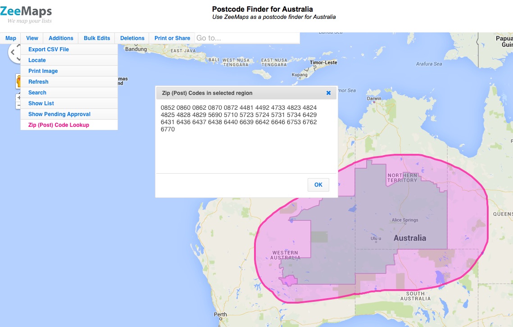Open the Bulk Edits menu
Screen dimensions: 513x327
point(96,38)
